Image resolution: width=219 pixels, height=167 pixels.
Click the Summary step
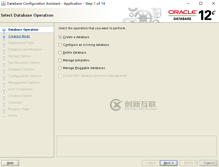(x=15, y=102)
